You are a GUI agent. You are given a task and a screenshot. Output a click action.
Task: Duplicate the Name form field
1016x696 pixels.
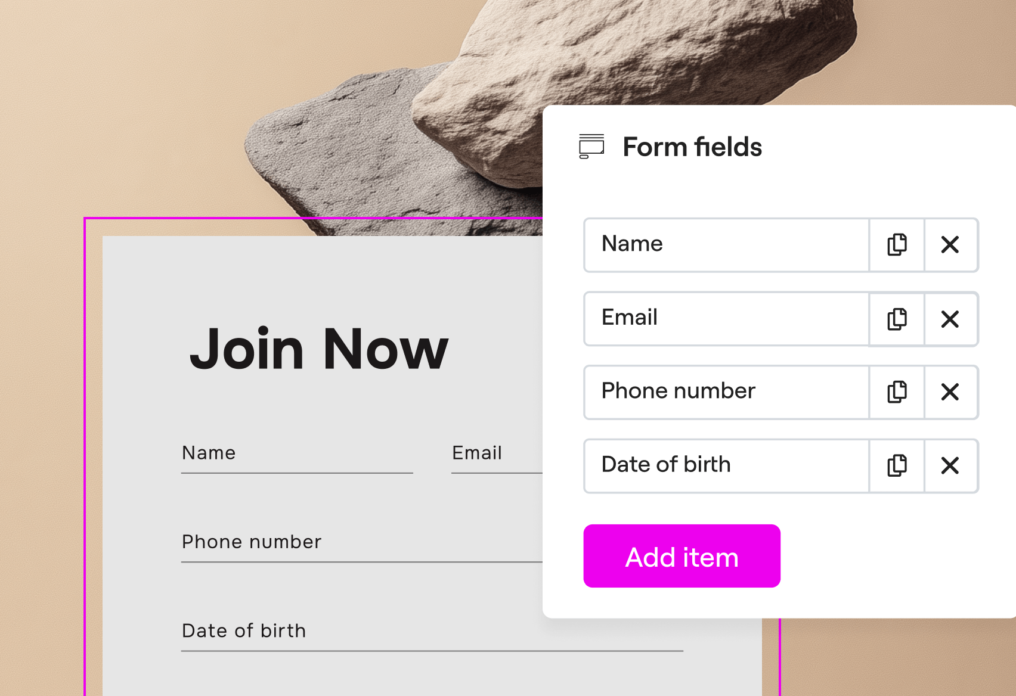pyautogui.click(x=897, y=245)
